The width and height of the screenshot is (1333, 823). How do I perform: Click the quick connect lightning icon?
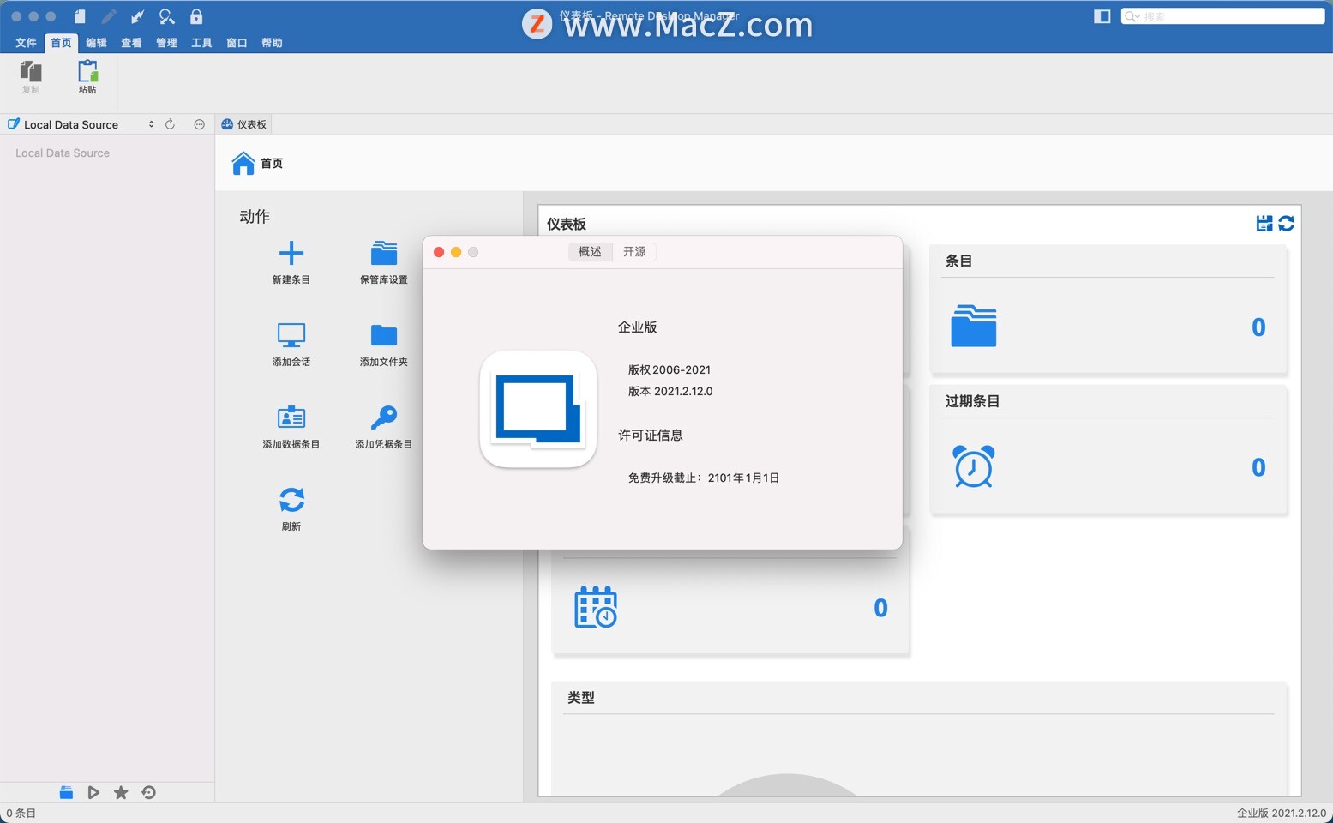click(137, 16)
